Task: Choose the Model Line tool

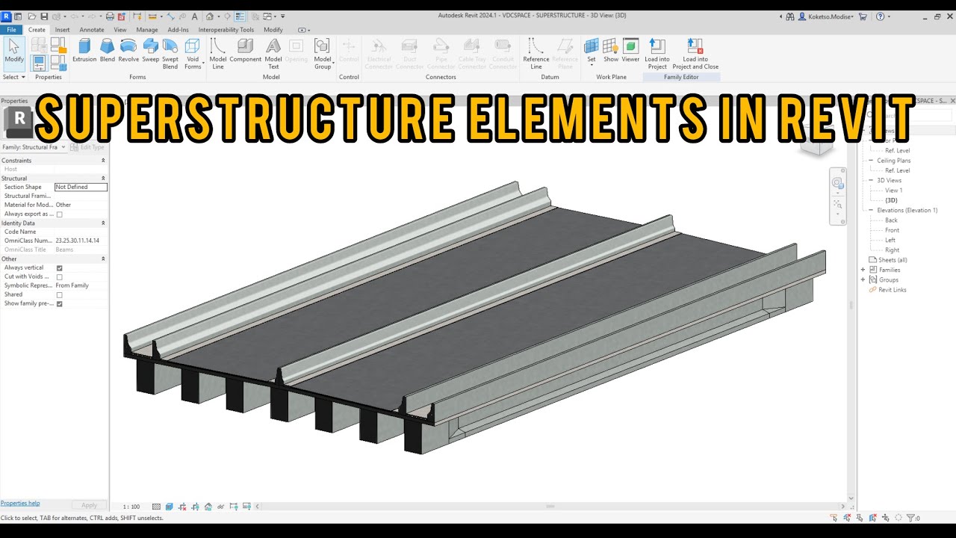Action: click(x=217, y=54)
